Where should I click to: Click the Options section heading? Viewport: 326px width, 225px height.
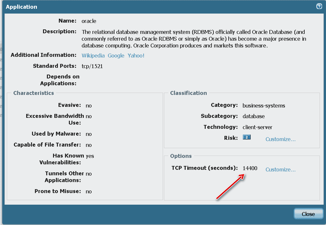[x=181, y=156]
